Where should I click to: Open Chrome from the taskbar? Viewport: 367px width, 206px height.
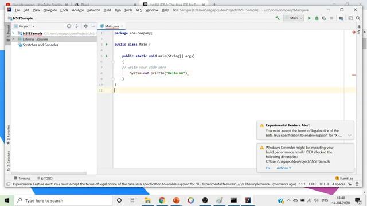pos(162,200)
